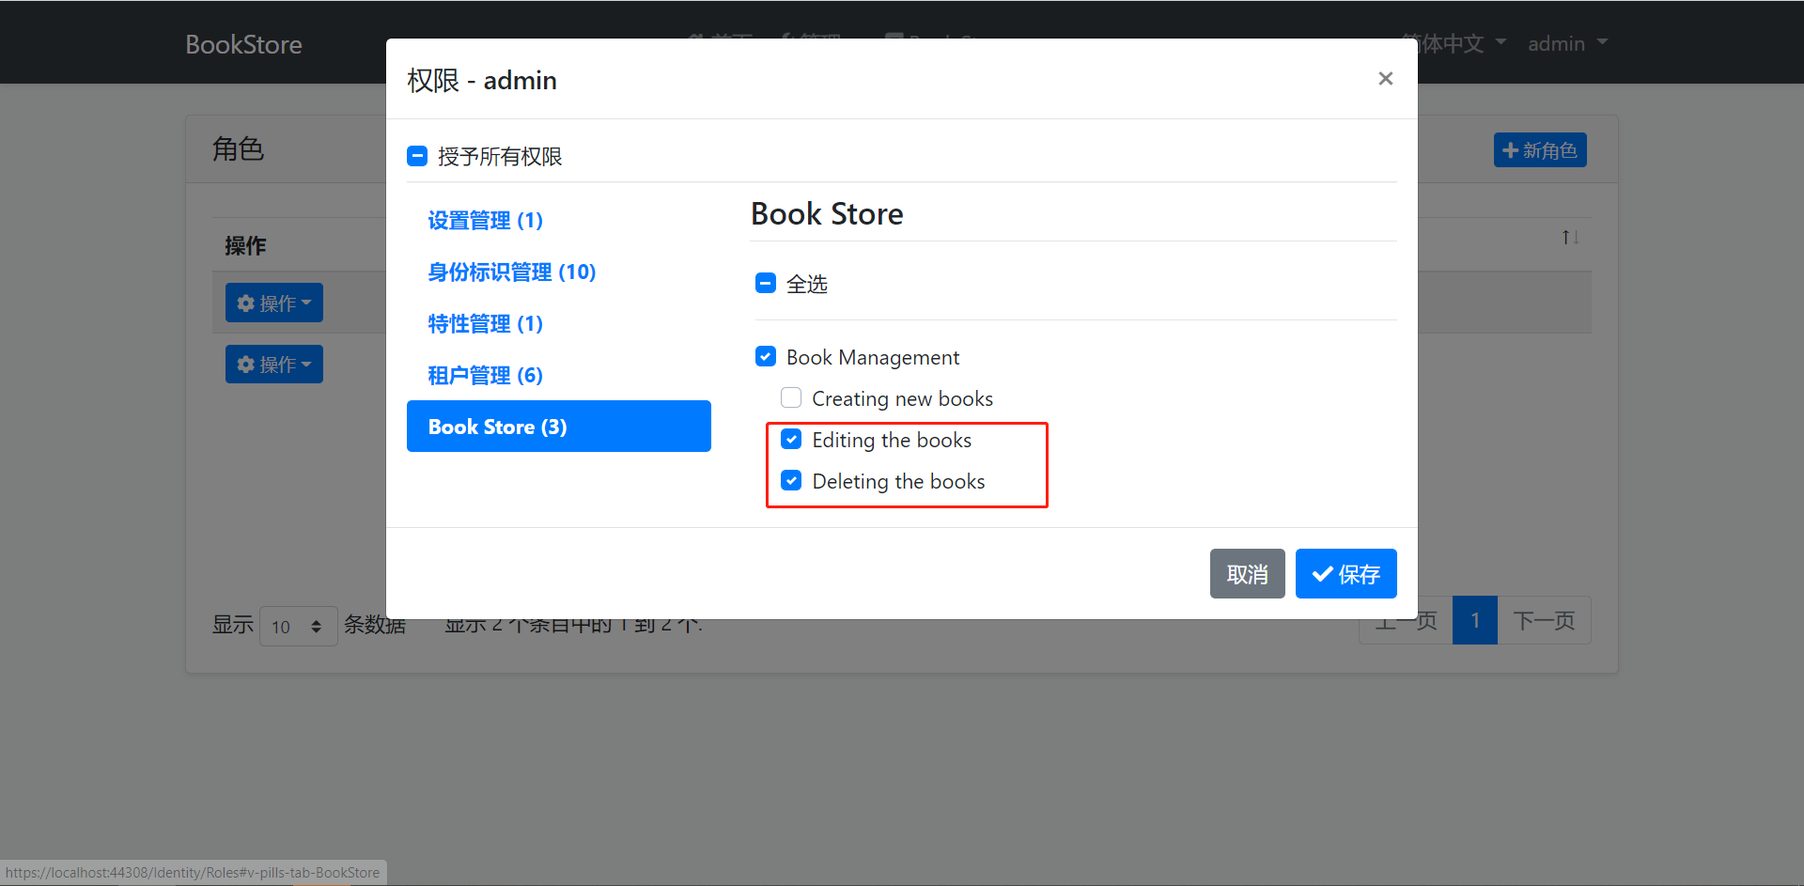Click the gear icon on the first 操作 button
The height and width of the screenshot is (886, 1804).
pos(245,303)
